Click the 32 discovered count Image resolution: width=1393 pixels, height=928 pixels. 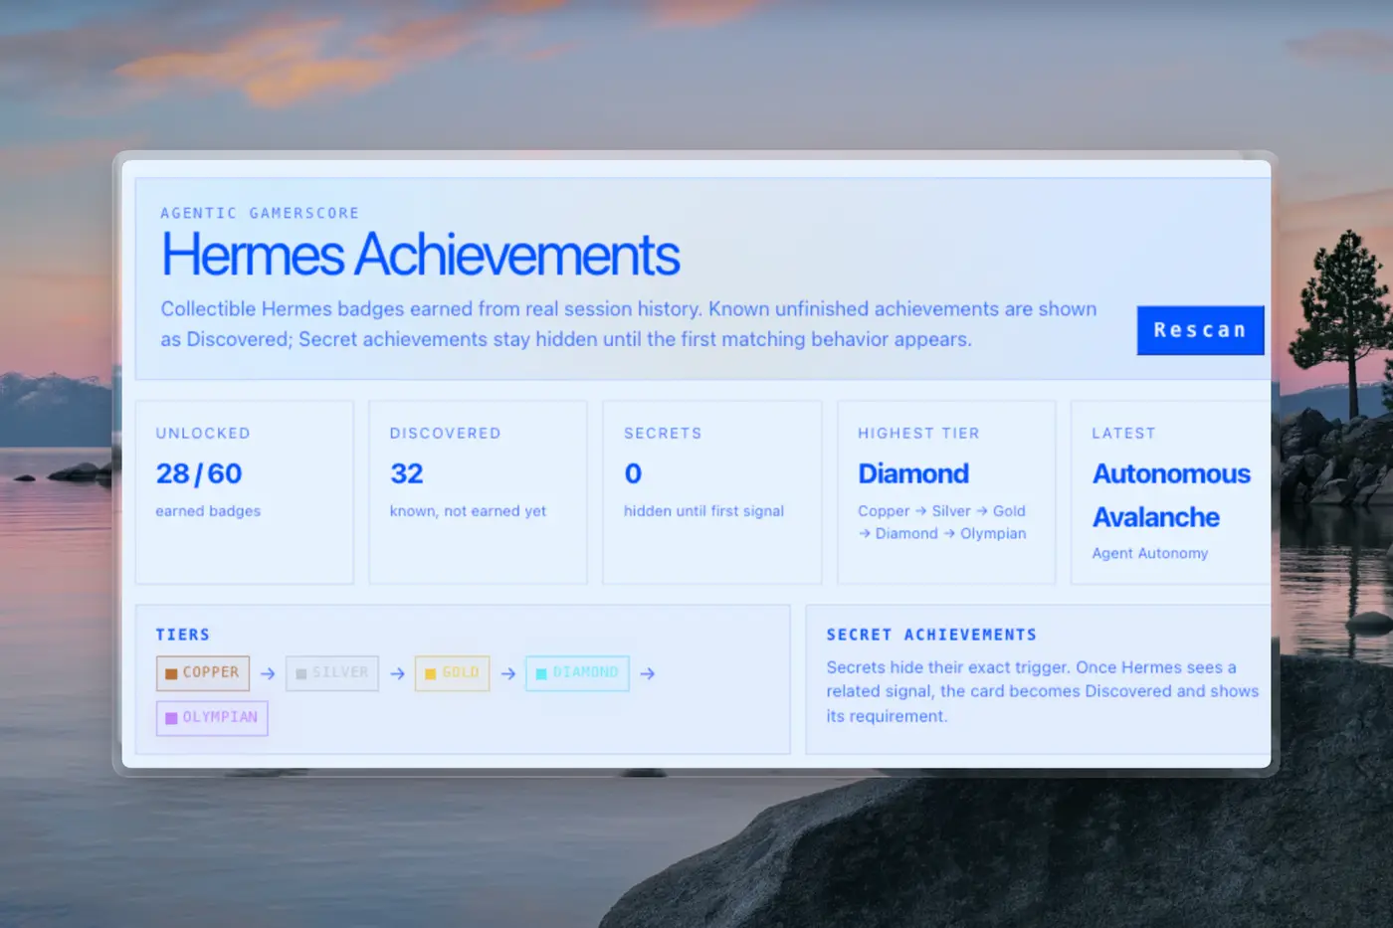407,473
